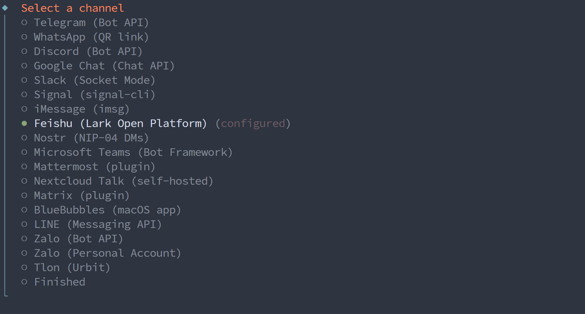Viewport: 585px width, 314px height.
Task: Choose Signal (signal-cli) from the list
Action: tap(94, 95)
